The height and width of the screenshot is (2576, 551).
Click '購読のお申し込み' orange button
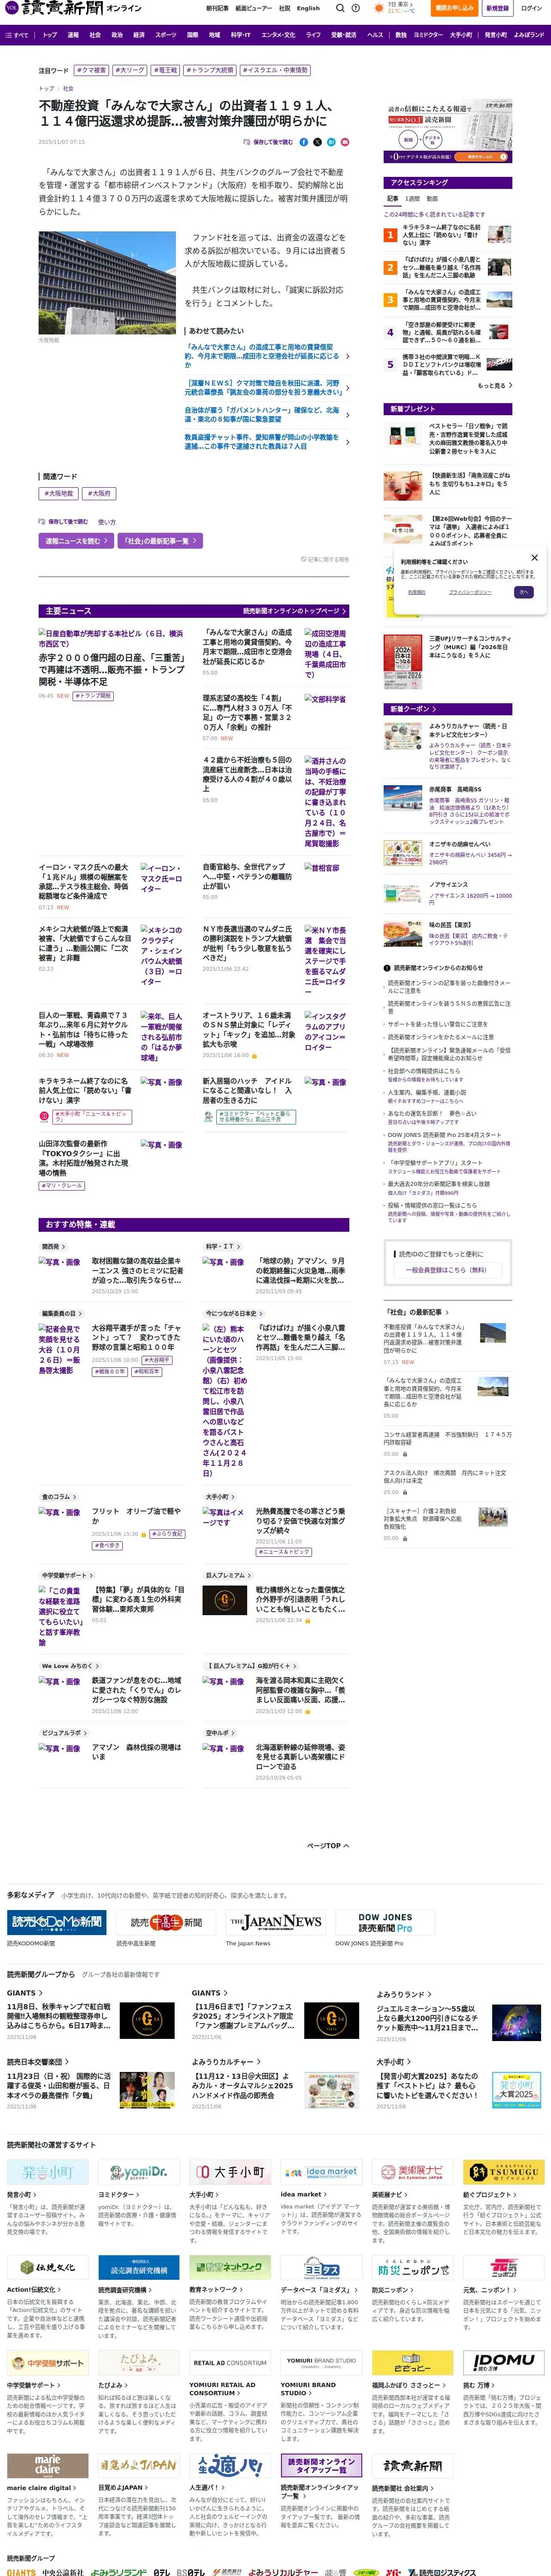coord(455,8)
